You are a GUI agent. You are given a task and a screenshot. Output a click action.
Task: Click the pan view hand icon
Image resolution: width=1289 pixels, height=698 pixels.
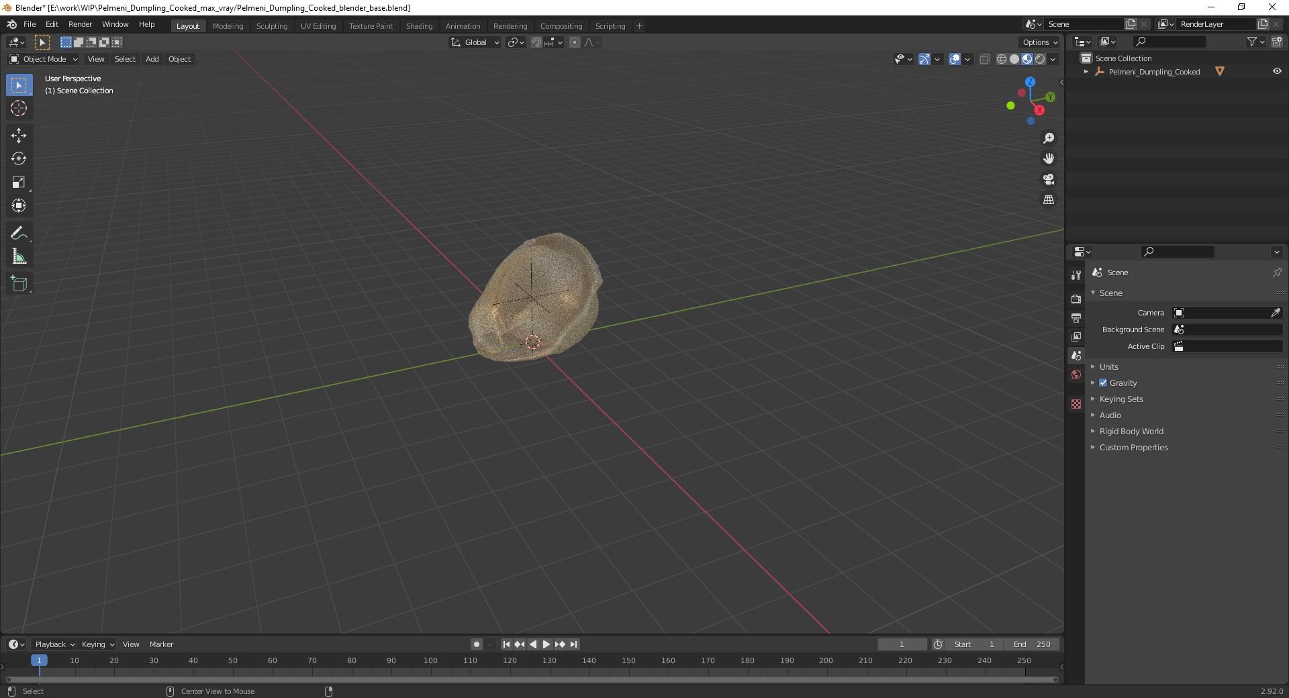(1048, 158)
